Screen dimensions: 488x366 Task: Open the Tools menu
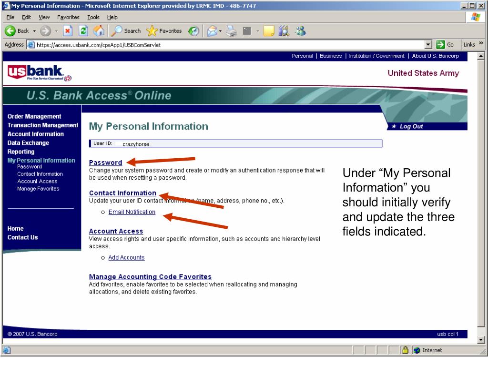tap(93, 17)
